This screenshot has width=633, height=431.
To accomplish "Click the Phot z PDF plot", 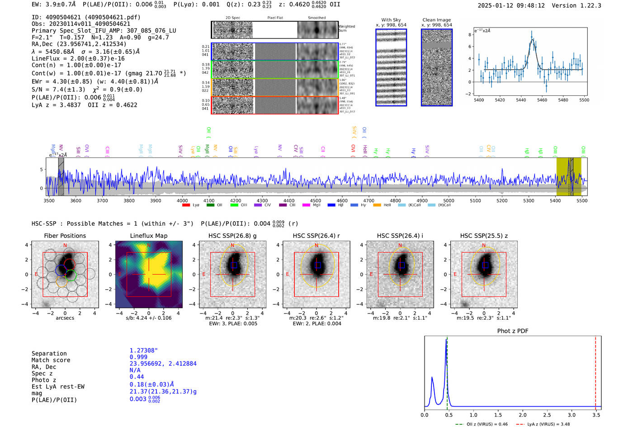I will (x=513, y=373).
